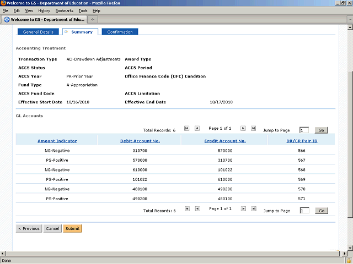
Task: Open the History menu
Action: 44,10
